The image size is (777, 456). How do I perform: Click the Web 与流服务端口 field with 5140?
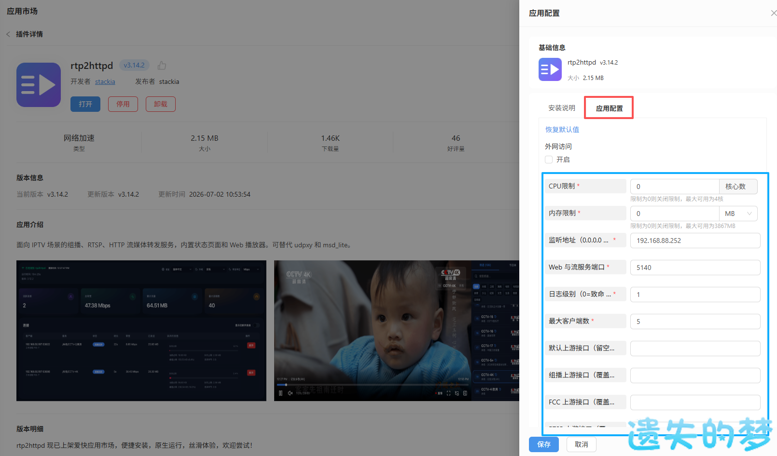coord(695,268)
